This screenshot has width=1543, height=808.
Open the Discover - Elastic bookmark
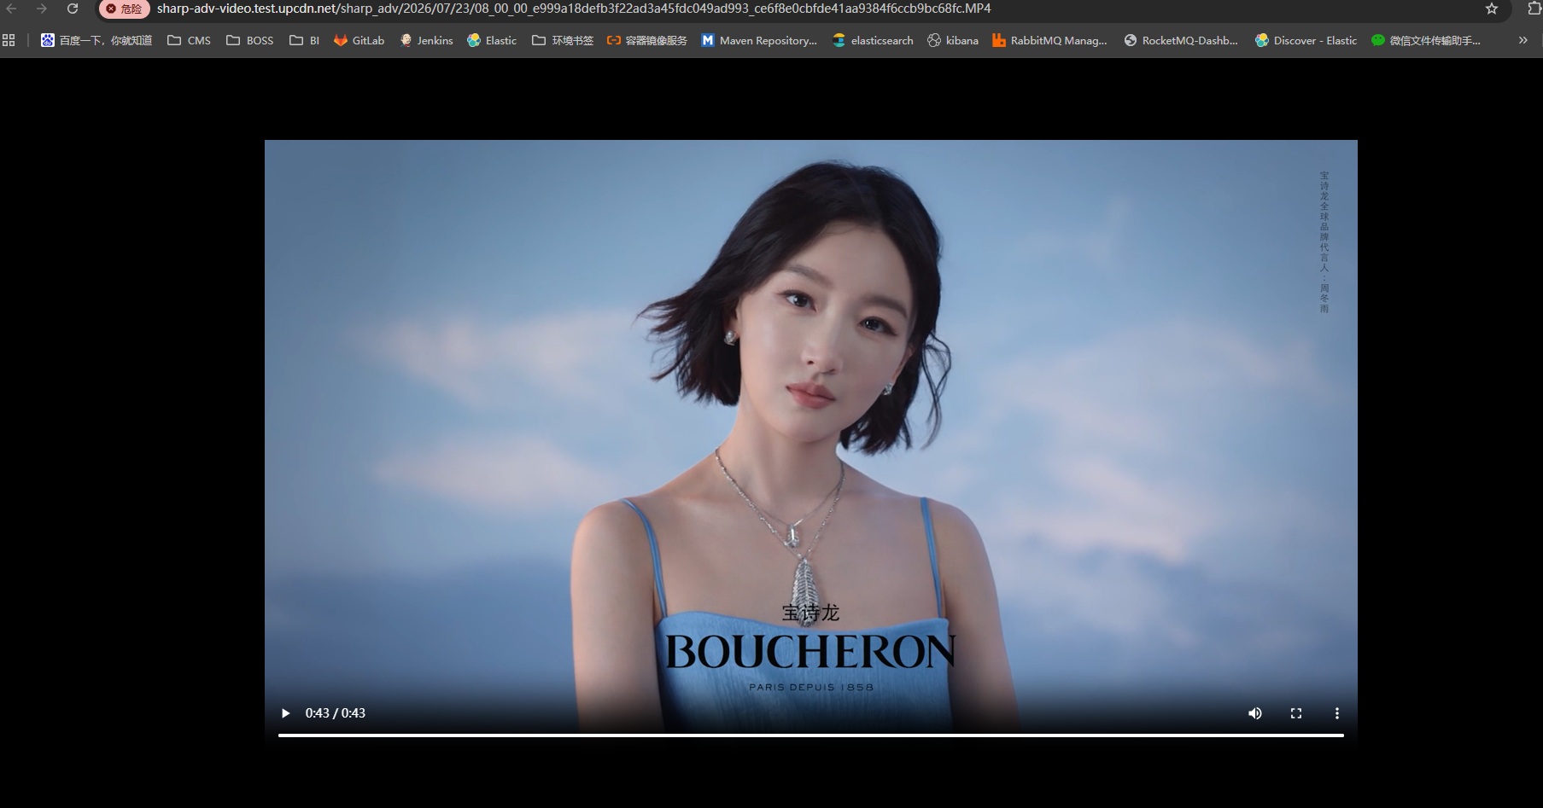tap(1306, 40)
